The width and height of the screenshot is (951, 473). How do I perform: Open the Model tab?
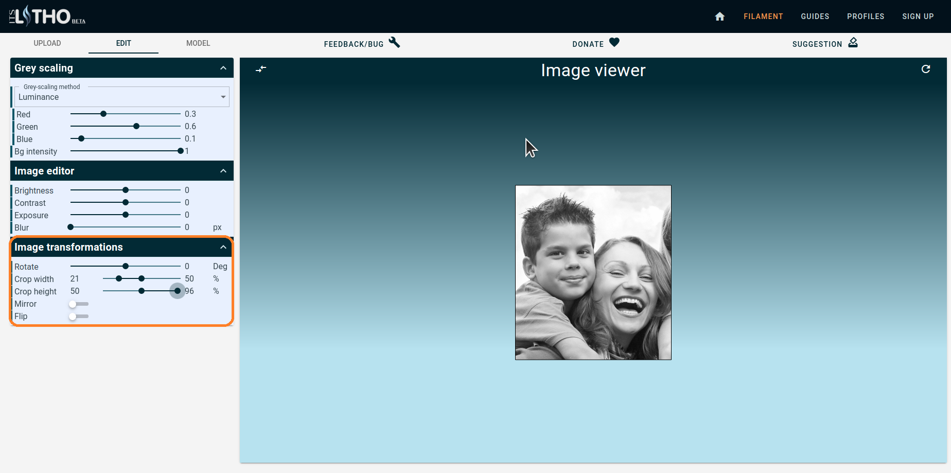pyautogui.click(x=198, y=43)
